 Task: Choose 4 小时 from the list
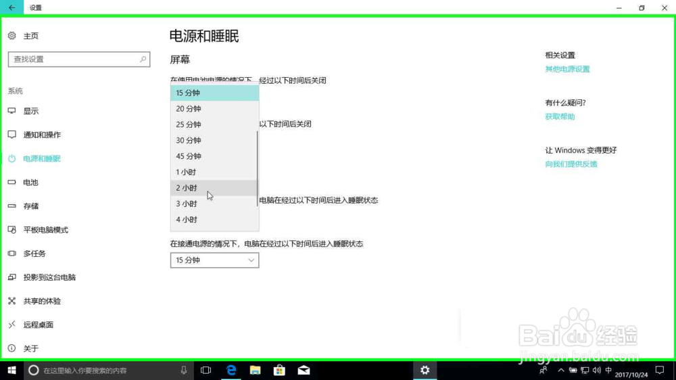pos(214,220)
